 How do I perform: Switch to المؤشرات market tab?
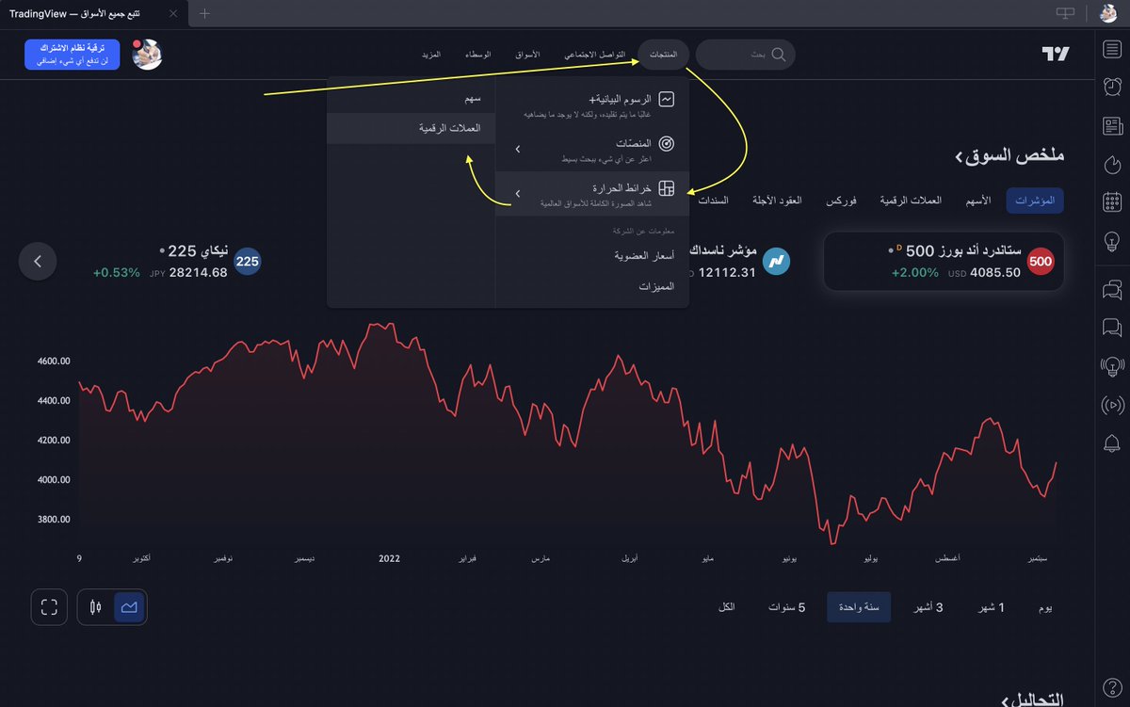pos(1035,201)
